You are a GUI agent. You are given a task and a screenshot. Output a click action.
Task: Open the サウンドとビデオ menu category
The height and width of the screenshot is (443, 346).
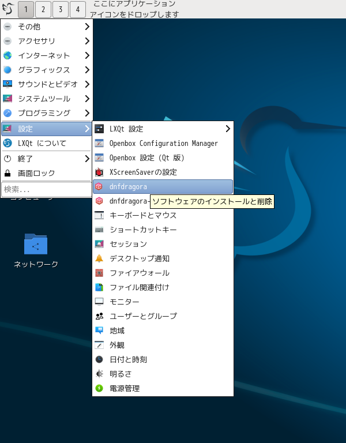[x=46, y=84]
